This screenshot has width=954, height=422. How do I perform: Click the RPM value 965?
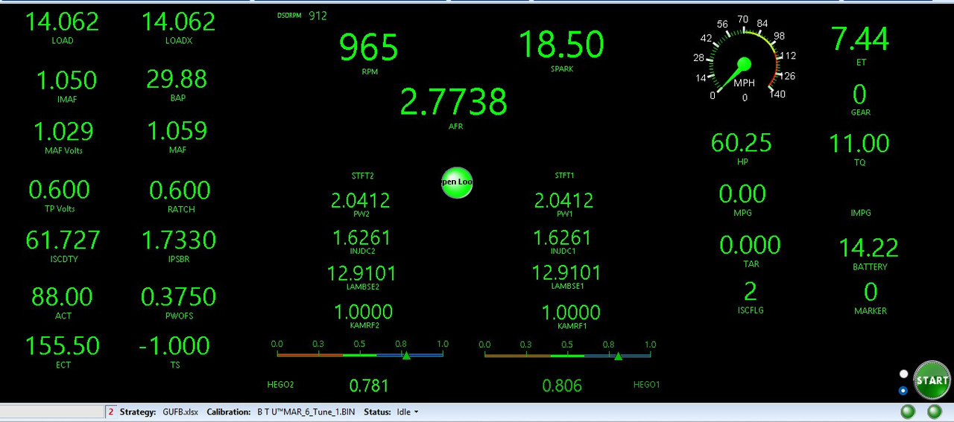369,48
